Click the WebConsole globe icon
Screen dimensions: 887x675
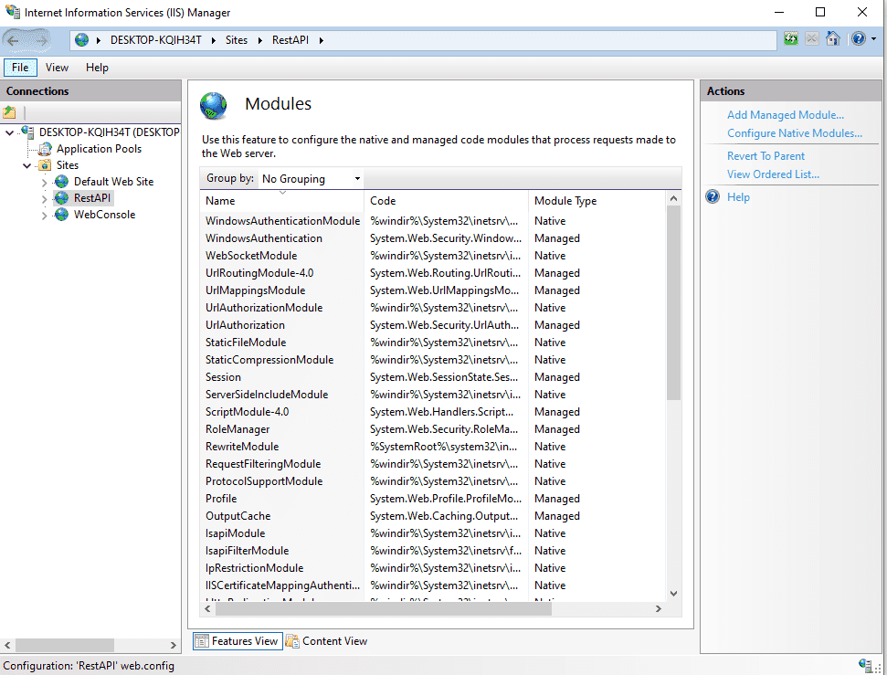[61, 215]
